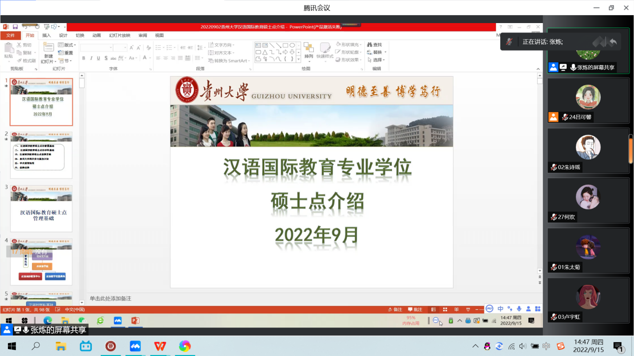Switch to Slide Sorter view icon

[x=445, y=310]
